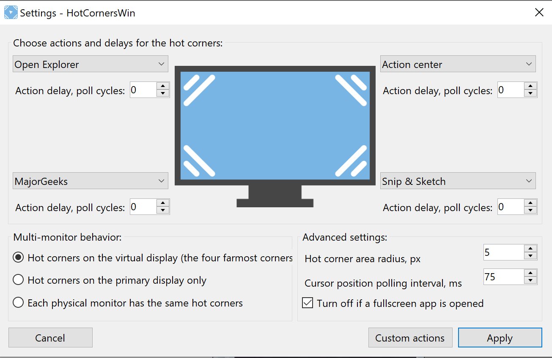Select hot corners on primary display only
This screenshot has height=358, width=552.
click(x=18, y=280)
